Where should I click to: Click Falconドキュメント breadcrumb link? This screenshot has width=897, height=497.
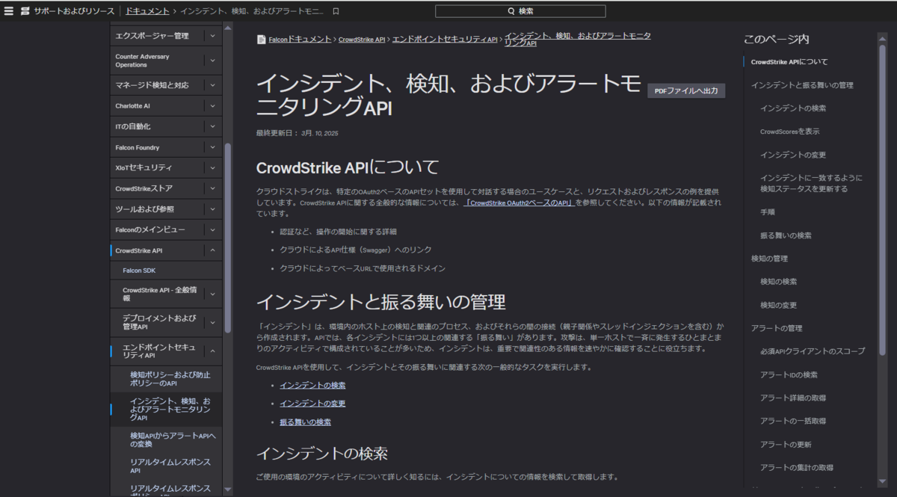300,40
